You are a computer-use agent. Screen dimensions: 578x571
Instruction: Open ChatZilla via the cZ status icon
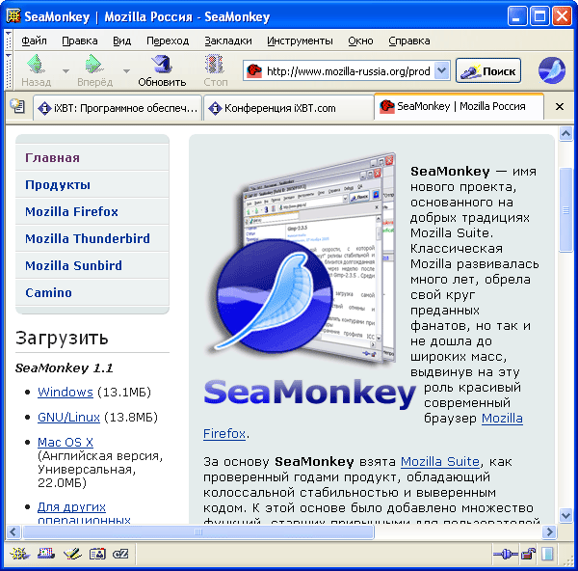(120, 554)
